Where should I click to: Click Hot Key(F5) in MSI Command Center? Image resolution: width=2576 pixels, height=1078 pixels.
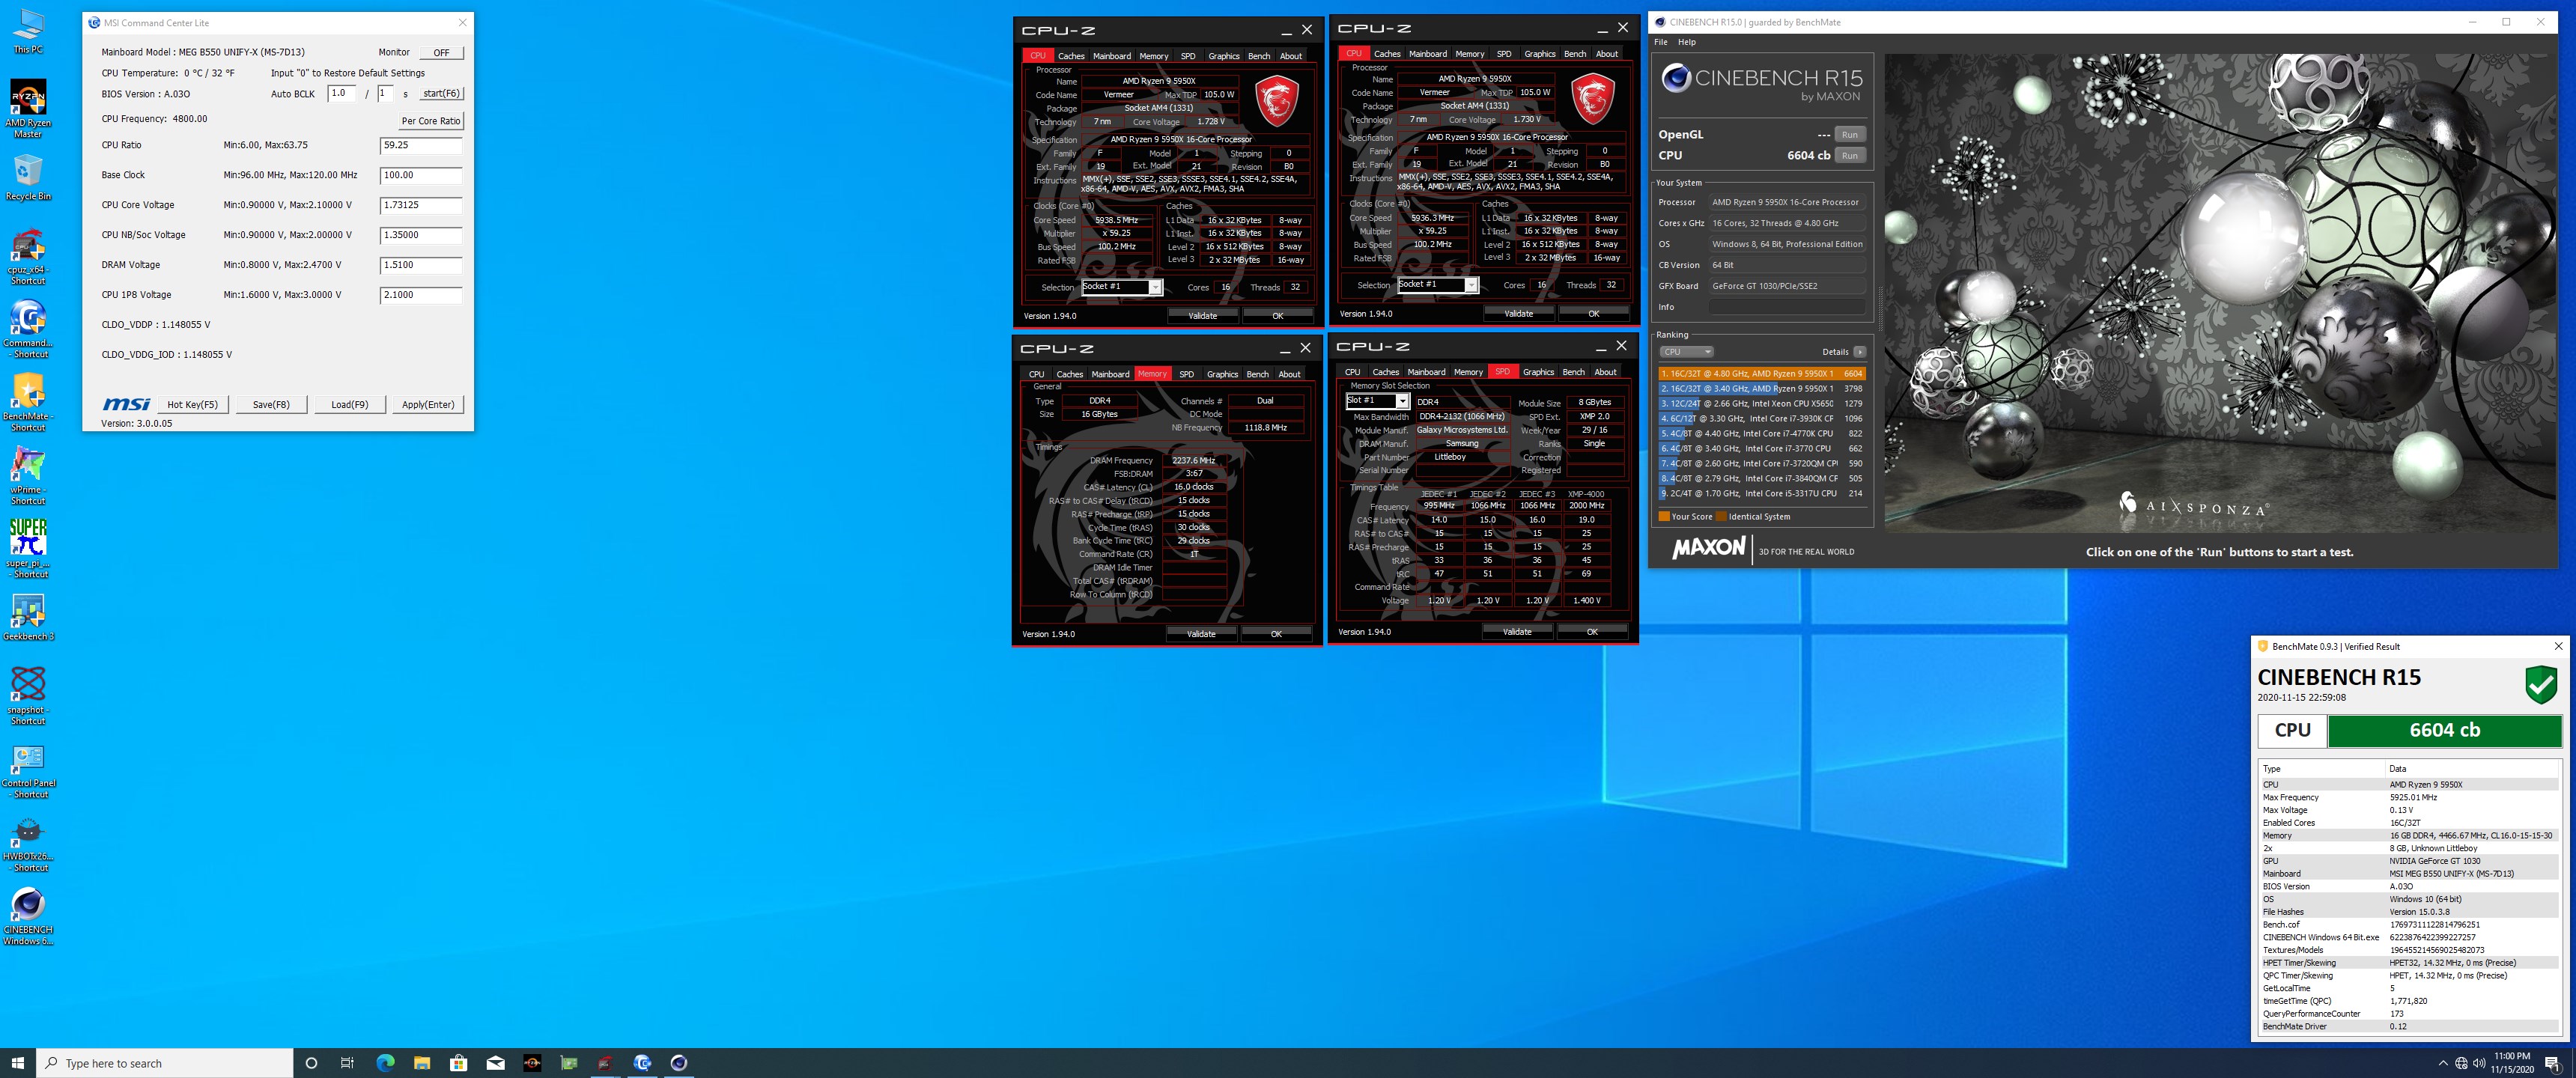(x=192, y=404)
